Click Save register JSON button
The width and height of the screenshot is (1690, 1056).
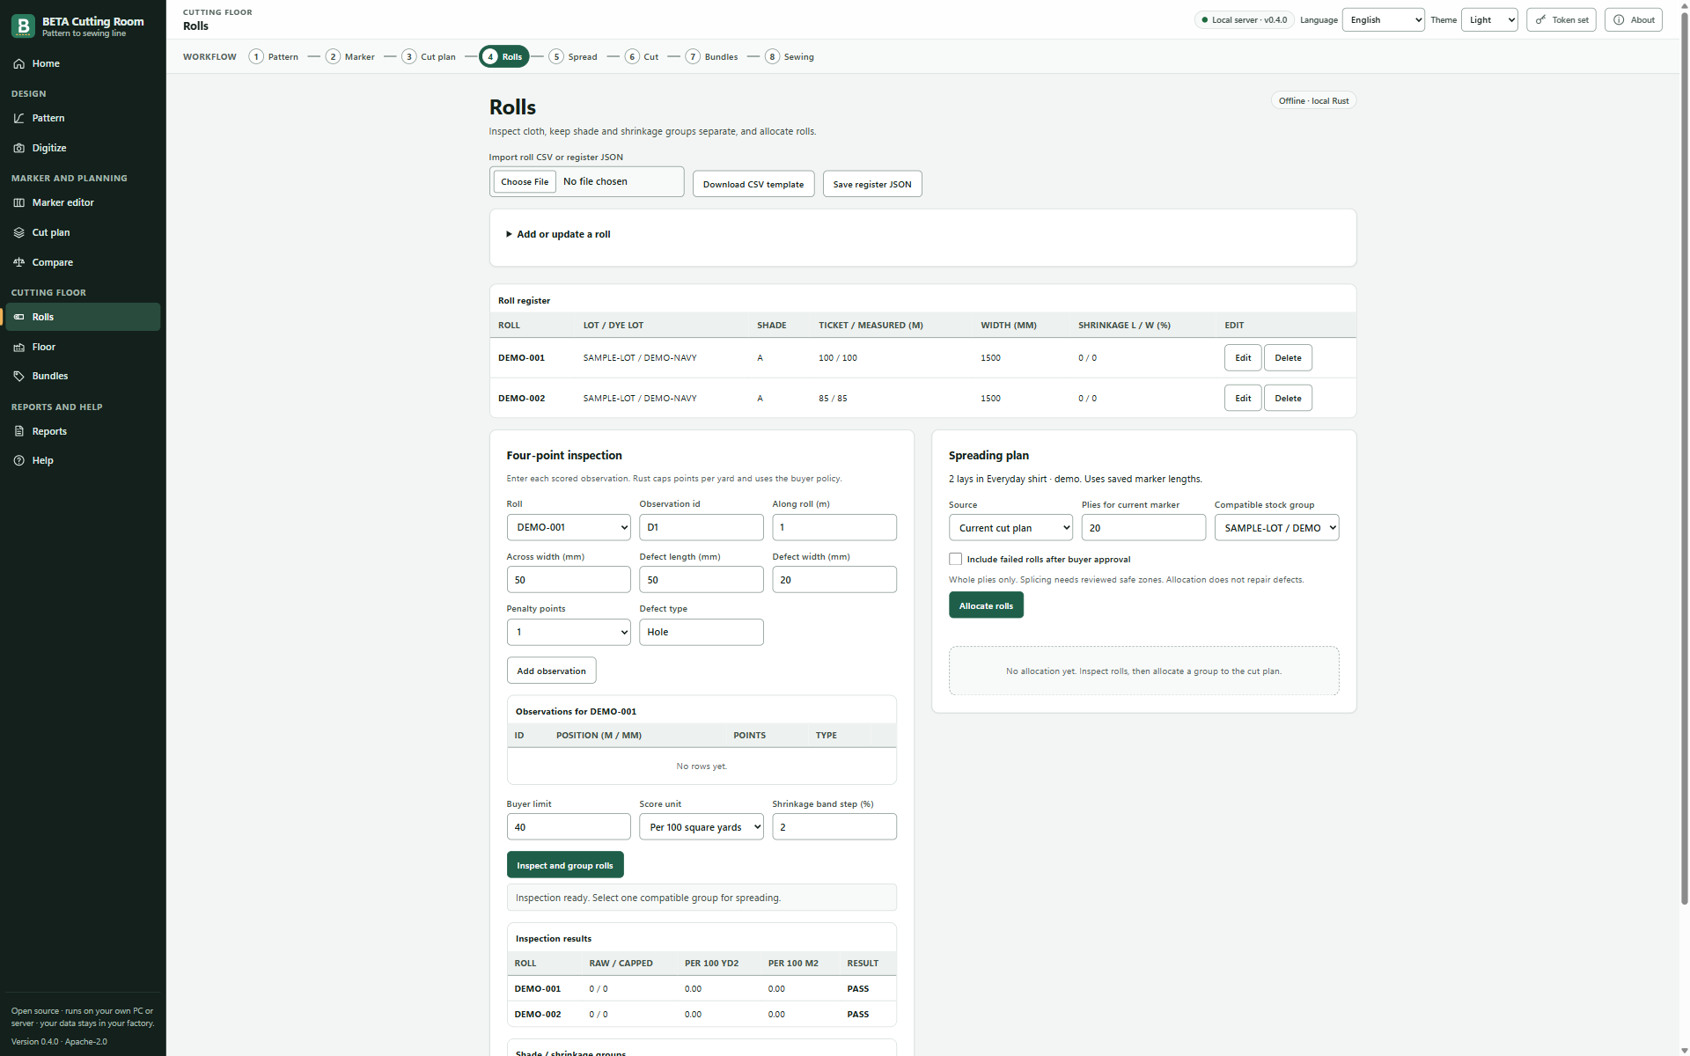click(x=872, y=184)
